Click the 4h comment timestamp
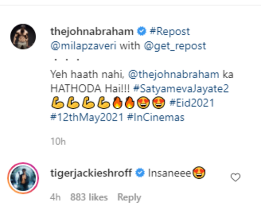 pos(55,197)
